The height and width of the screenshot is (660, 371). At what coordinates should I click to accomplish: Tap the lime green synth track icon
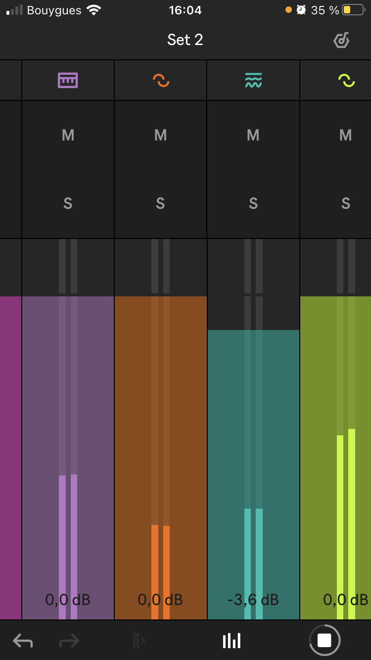point(346,80)
